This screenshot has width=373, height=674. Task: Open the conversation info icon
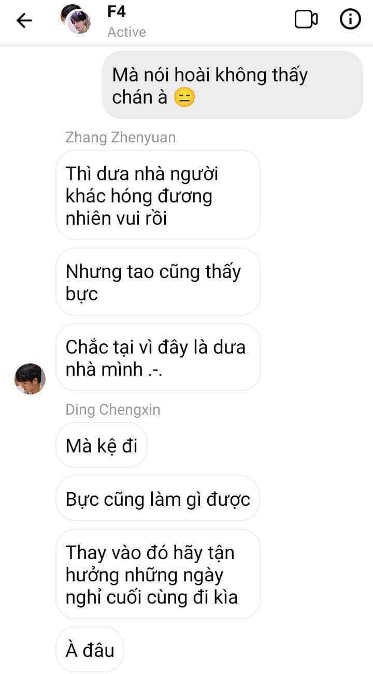pyautogui.click(x=350, y=20)
